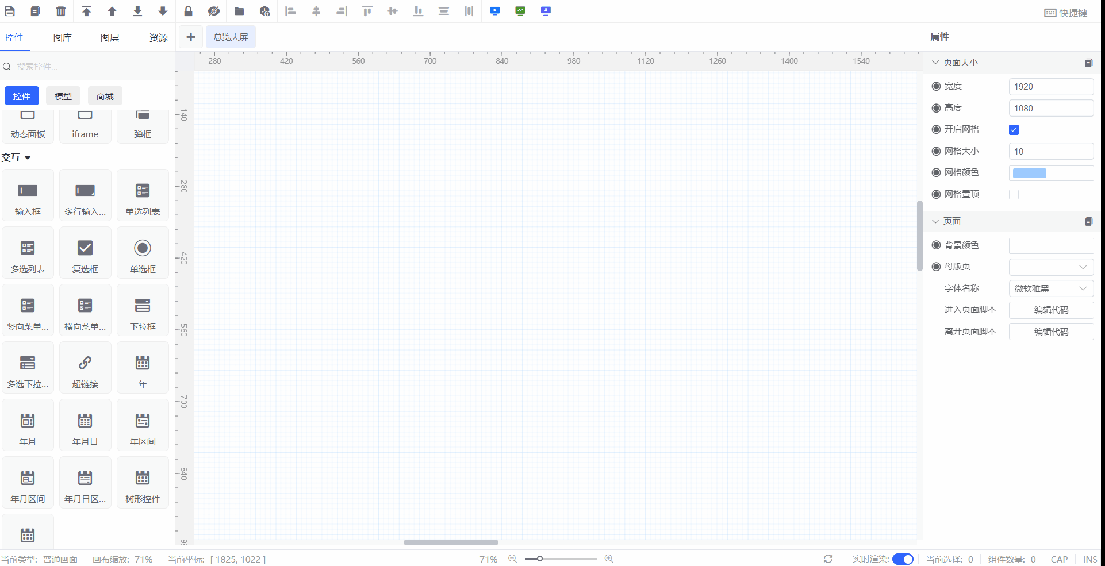Click the trash delete icon
The width and height of the screenshot is (1105, 566).
[61, 11]
